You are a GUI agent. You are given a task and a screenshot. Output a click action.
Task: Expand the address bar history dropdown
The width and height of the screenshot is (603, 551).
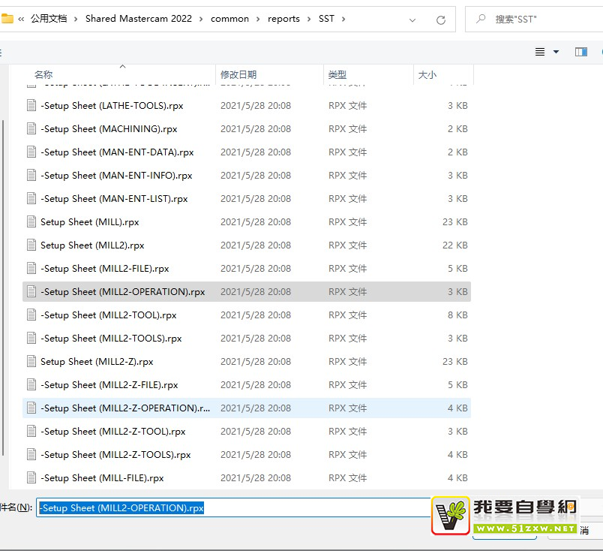413,20
